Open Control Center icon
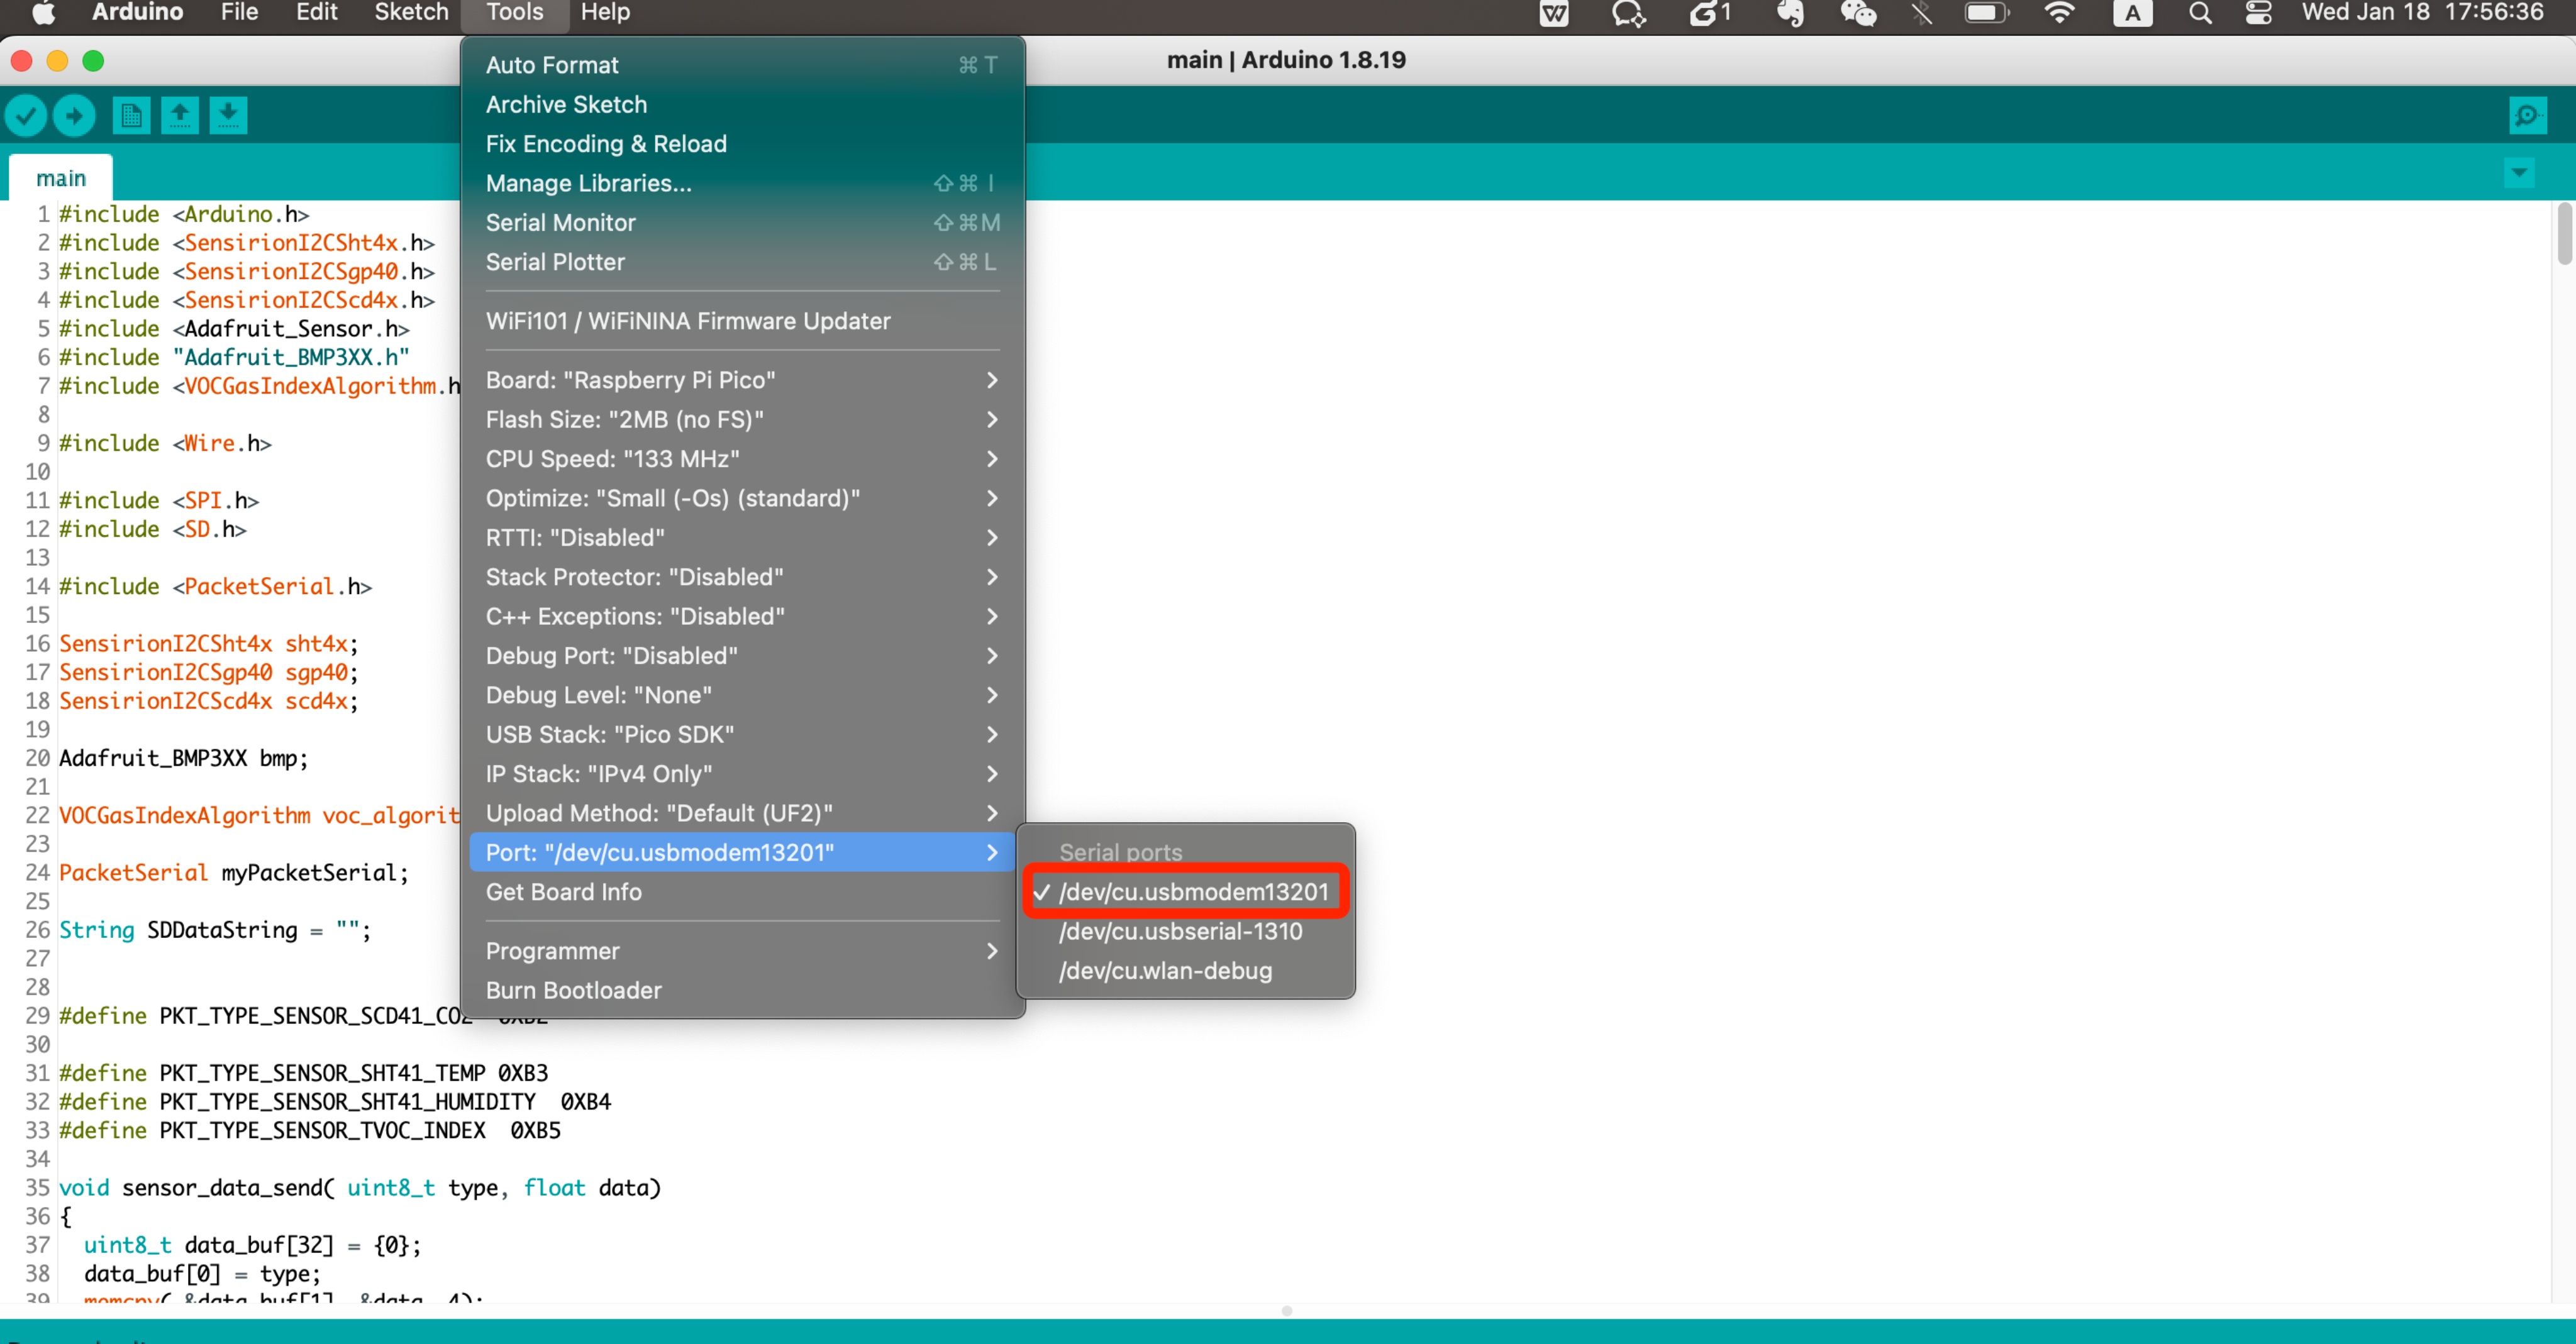This screenshot has height=1344, width=2576. pyautogui.click(x=2258, y=13)
